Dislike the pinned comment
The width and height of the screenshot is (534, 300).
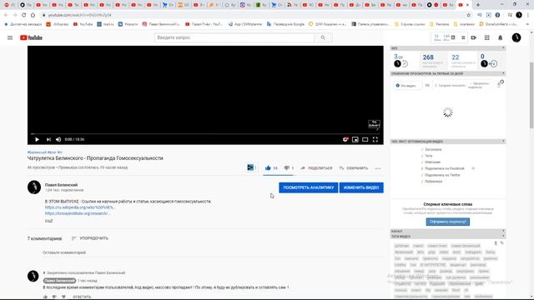(54, 297)
